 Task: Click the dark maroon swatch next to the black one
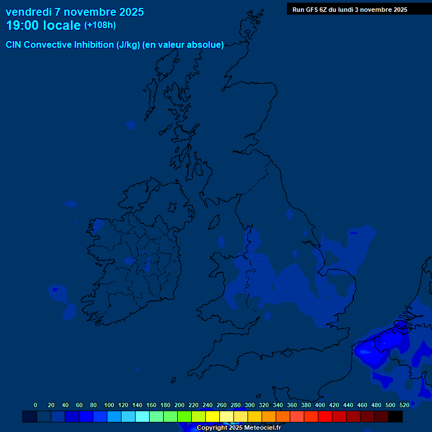pos(381,417)
